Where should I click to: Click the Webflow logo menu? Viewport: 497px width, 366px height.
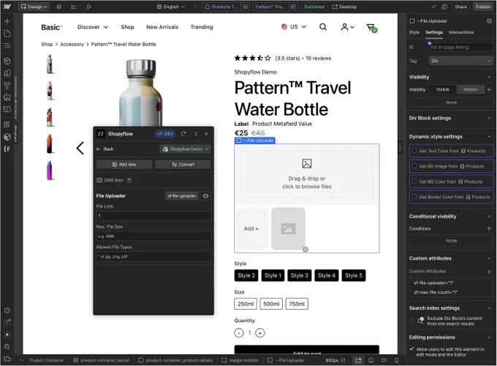[7, 7]
